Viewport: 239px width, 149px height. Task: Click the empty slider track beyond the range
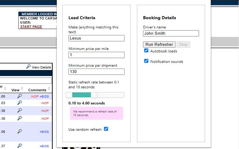click(x=111, y=95)
